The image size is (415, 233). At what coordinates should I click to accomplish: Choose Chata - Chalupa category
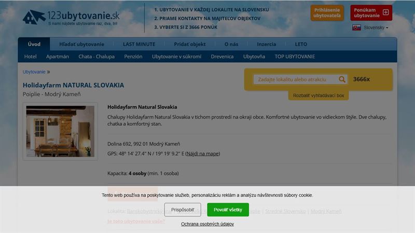96,56
